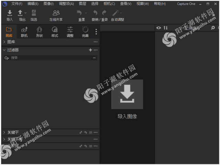Expand the Library (图库) panel
Image resolution: width=220 pixels, height=165 pixels.
(4, 42)
